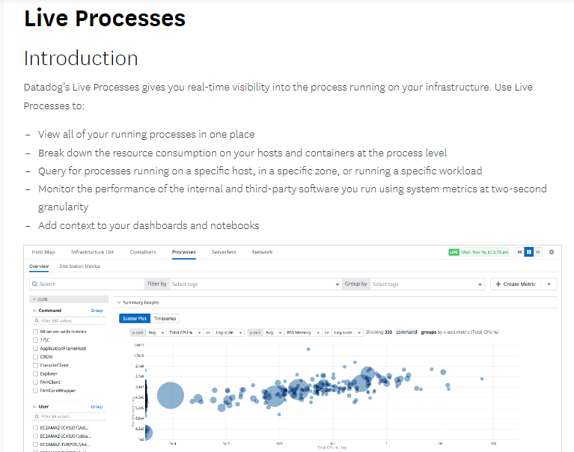Viewport: 574px width, 452px height.
Task: Switch to the Host Map tab
Action: pyautogui.click(x=43, y=252)
